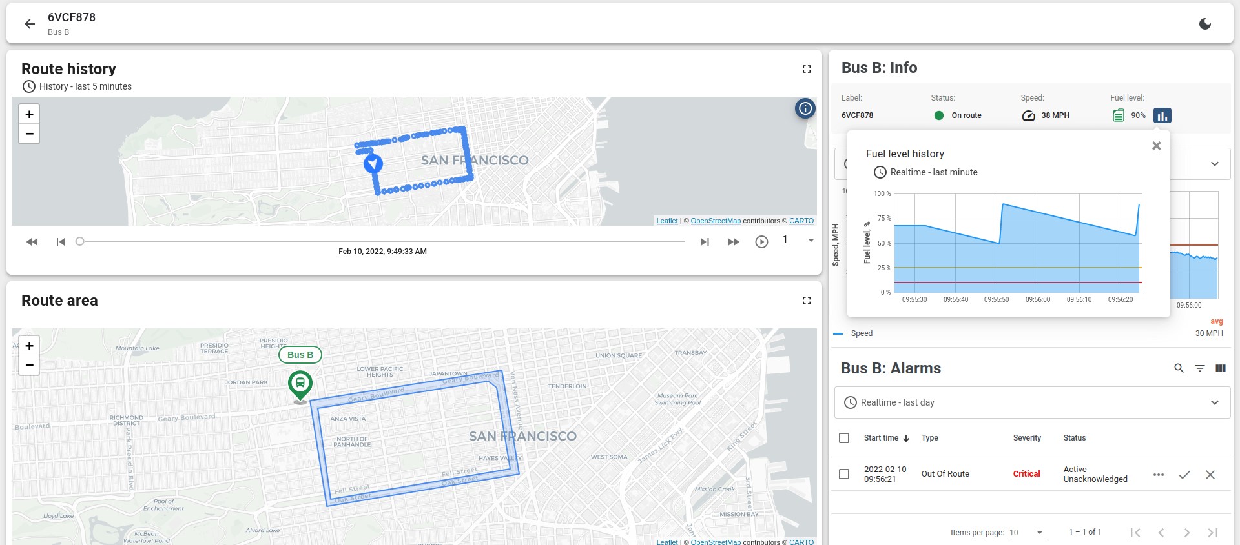Viewport: 1240px width, 545px height.
Task: Acknowledge the Out Of Route alarm
Action: [x=1184, y=475]
